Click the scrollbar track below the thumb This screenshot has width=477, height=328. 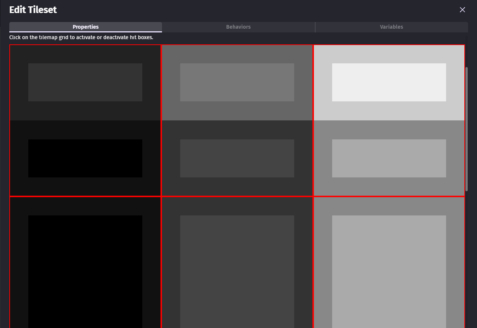[x=467, y=261]
